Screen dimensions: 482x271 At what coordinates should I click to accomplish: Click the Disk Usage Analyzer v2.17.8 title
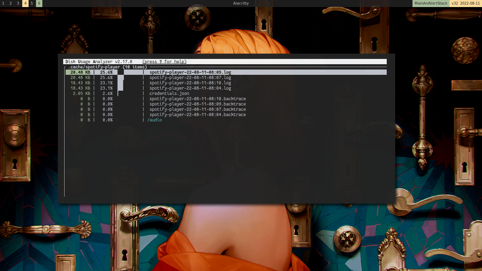pyautogui.click(x=99, y=62)
